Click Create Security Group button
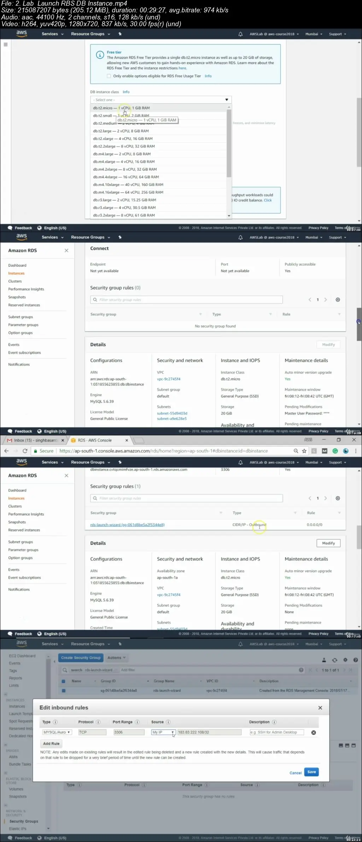Viewport: 362px width, 842px height. 81,658
